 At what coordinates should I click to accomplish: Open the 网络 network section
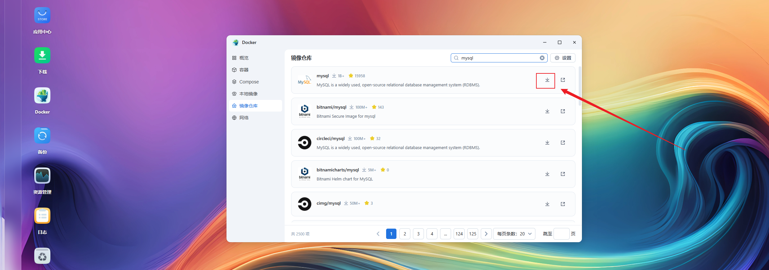click(x=256, y=118)
